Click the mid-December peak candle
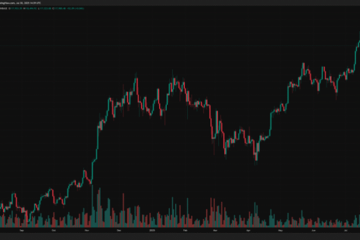Image resolution: width=360 pixels, height=240 pixels. 136,82
